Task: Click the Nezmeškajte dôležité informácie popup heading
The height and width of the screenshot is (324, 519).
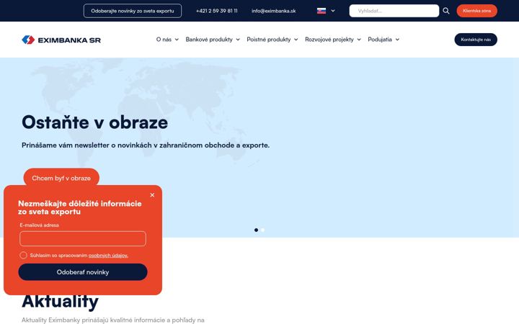Action: (80, 207)
